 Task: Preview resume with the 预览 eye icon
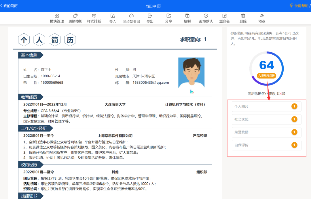[261, 16]
